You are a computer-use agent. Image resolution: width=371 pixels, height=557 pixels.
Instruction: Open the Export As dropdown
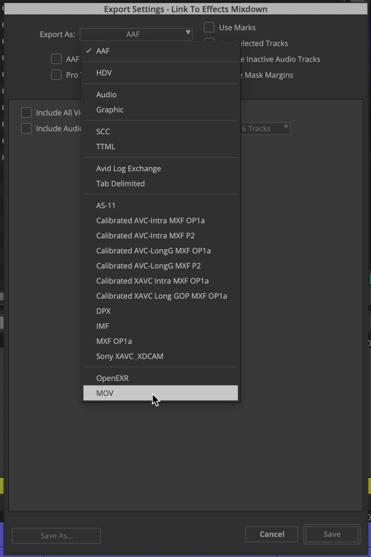click(136, 34)
